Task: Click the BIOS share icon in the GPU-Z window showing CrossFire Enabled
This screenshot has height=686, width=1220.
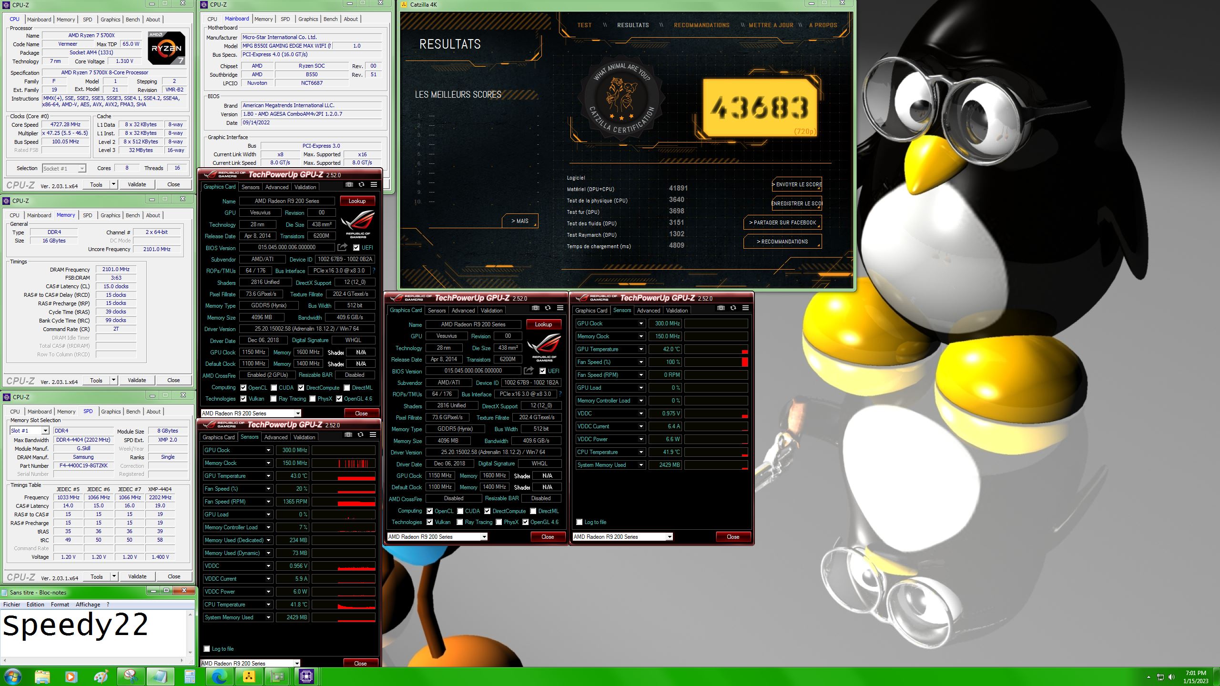Action: tap(342, 247)
